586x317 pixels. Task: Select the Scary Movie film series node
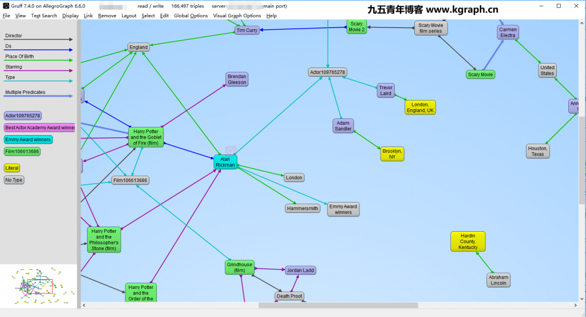click(x=431, y=28)
